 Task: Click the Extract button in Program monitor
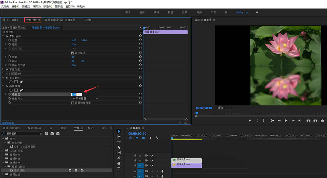[315, 121]
